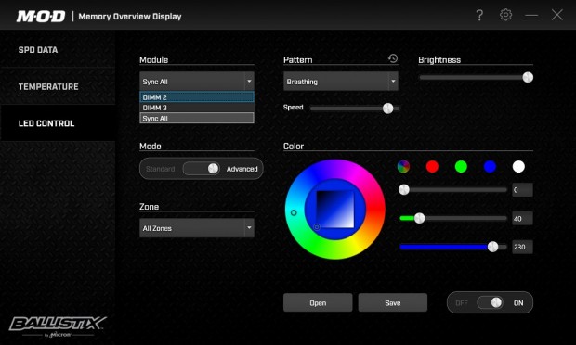
Task: Pick the green color preset
Action: pos(461,166)
